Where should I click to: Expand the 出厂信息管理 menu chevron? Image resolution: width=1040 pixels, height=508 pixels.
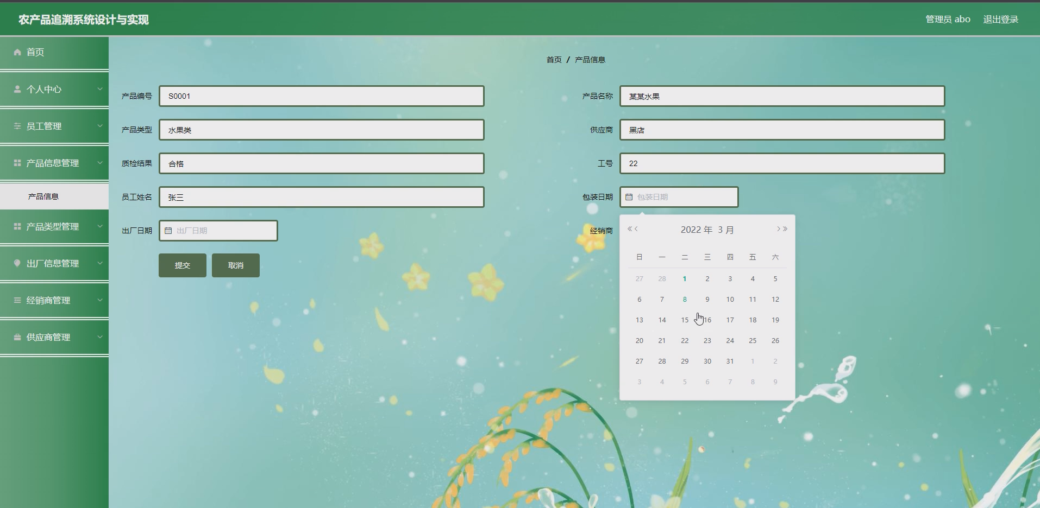pos(100,263)
